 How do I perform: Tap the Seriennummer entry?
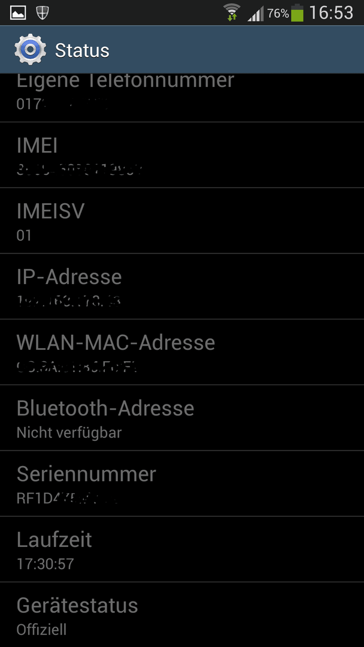(x=182, y=483)
